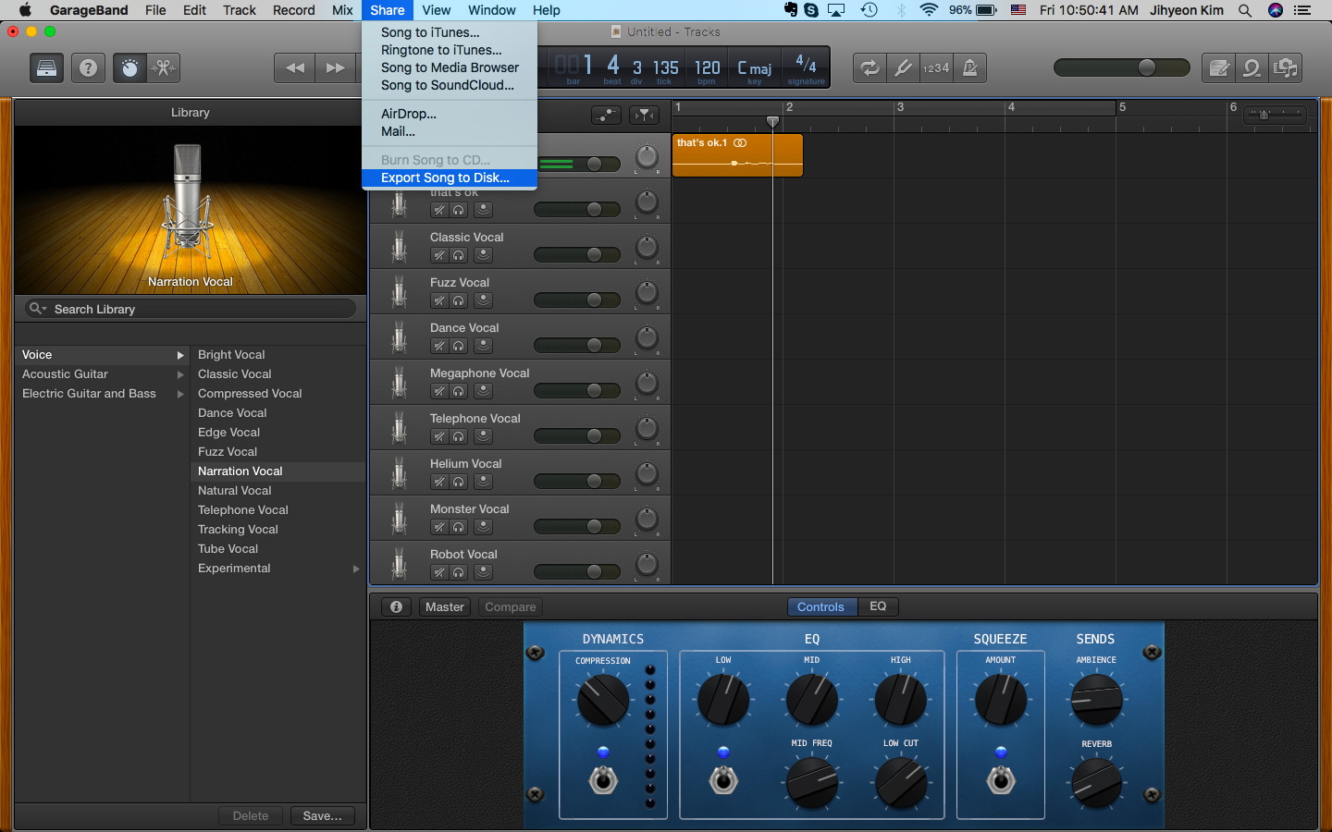Adjust the horizontal zoom slider
Image resolution: width=1332 pixels, height=832 pixels.
pos(1275,115)
